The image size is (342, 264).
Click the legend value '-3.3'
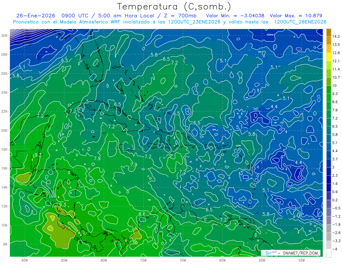tap(337, 241)
